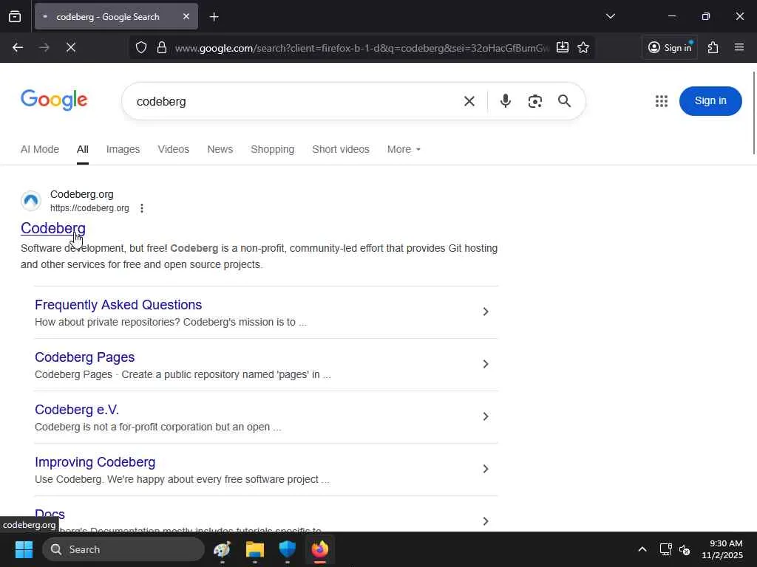Open Codeberg Pages sitelink

[84, 357]
